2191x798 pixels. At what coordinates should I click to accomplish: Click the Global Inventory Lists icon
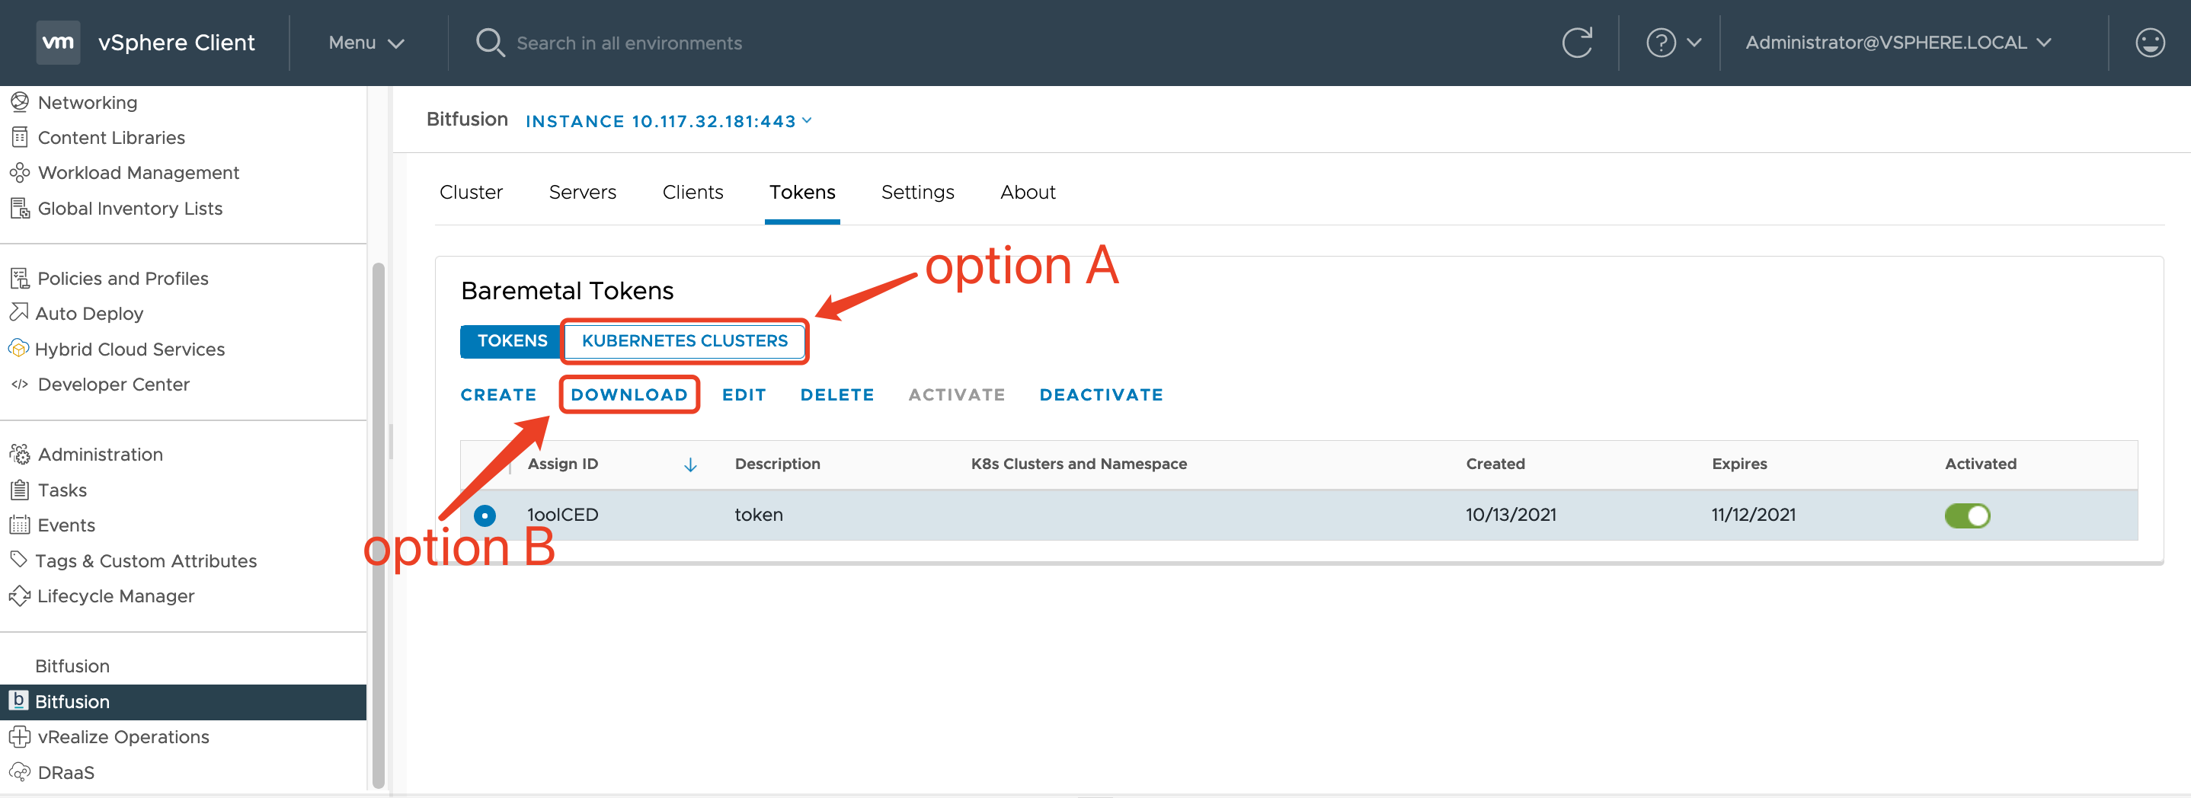(x=20, y=208)
